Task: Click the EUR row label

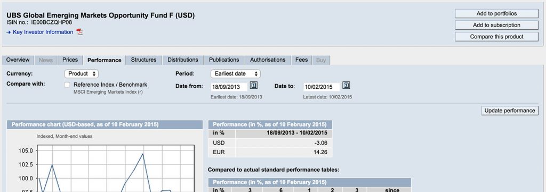Action: coord(219,152)
